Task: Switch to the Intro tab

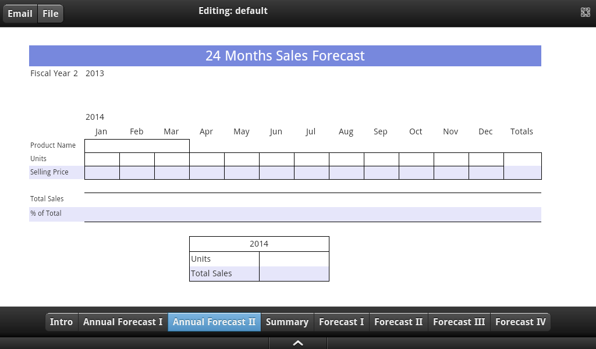Action: (62, 322)
